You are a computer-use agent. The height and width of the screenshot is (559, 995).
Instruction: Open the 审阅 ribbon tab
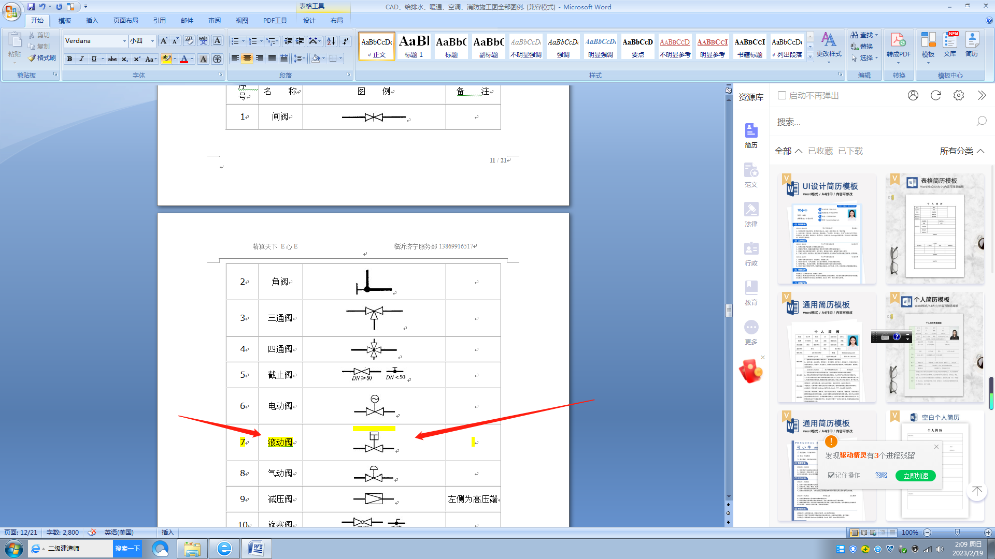[215, 20]
